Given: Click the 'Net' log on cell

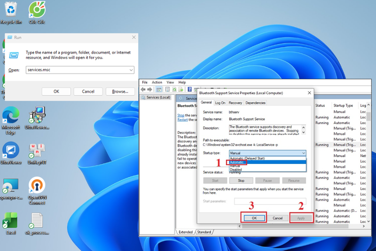Looking at the screenshot, I should point(363,156).
